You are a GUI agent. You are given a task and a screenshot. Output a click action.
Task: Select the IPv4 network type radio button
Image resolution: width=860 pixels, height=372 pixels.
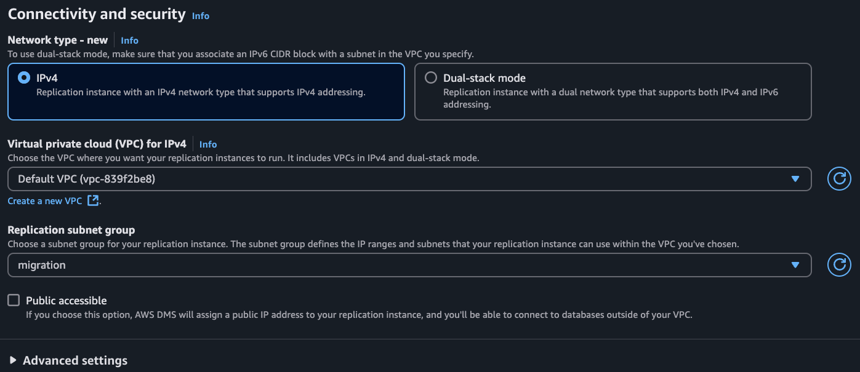coord(24,78)
